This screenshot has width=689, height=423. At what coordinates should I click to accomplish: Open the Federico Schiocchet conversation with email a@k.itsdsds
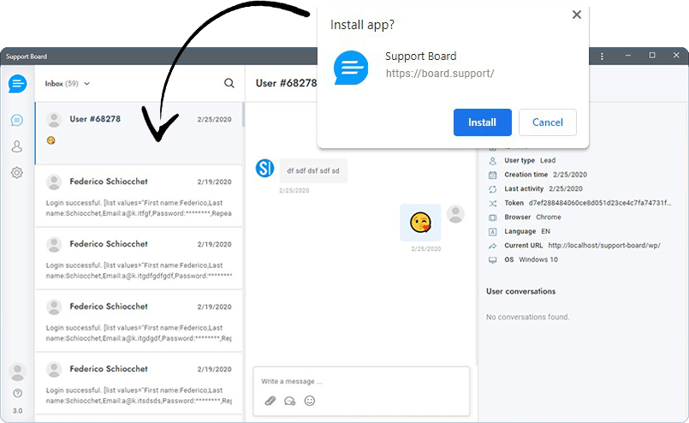click(139, 384)
